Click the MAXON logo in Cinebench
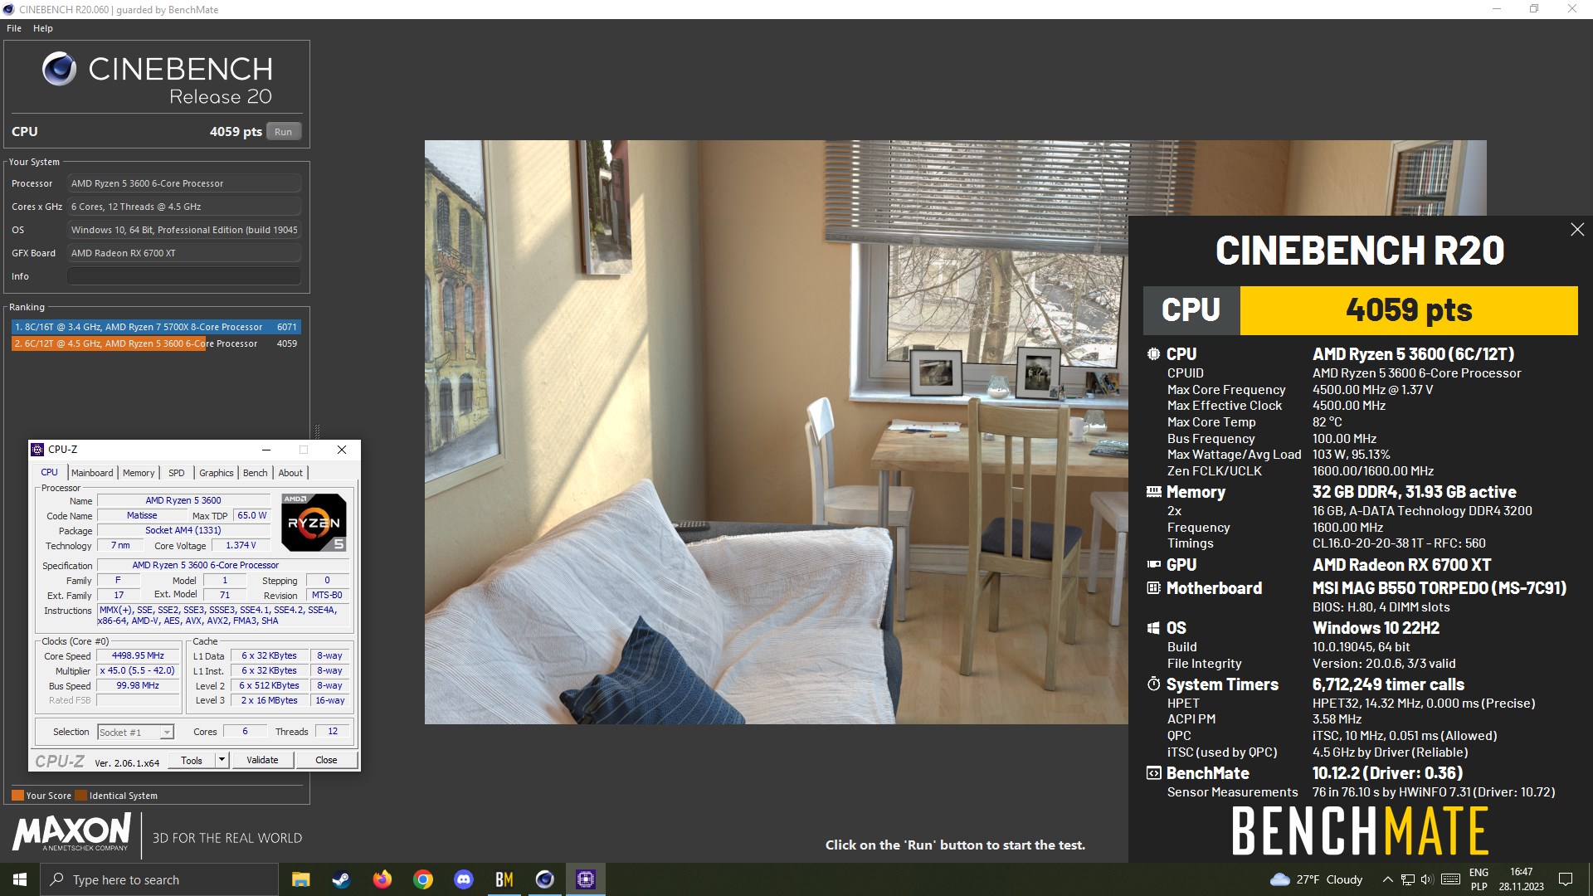1593x896 pixels. (71, 832)
